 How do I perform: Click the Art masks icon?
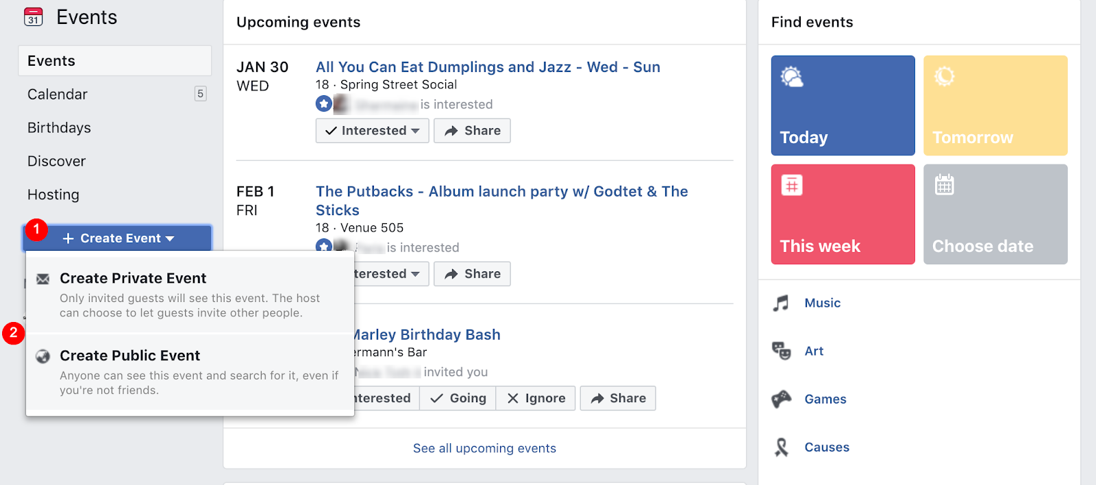781,351
